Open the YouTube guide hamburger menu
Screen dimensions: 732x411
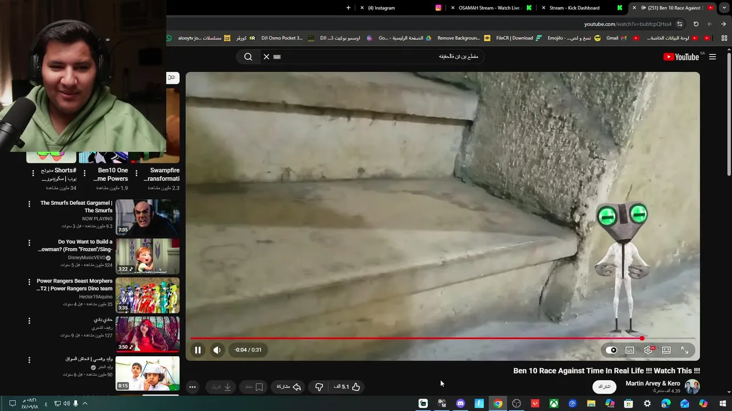tap(712, 57)
